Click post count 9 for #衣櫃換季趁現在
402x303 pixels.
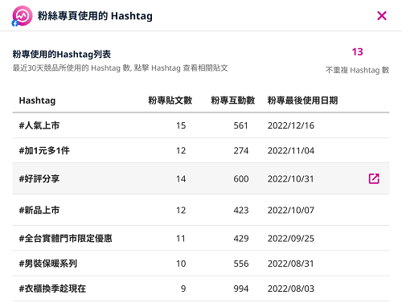183,289
